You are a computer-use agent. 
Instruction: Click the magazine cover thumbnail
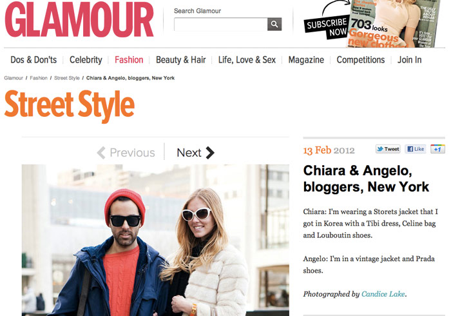pyautogui.click(x=393, y=24)
